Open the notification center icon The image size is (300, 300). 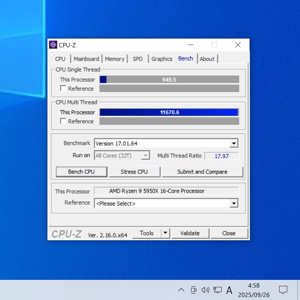pyautogui.click(x=283, y=290)
